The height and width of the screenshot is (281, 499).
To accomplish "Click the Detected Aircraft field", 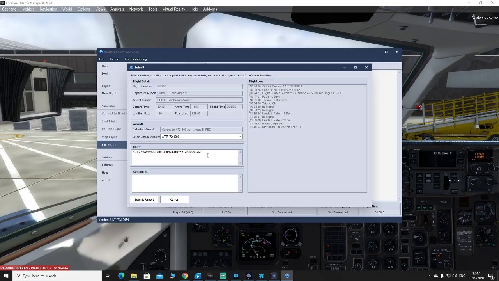I will (x=201, y=130).
